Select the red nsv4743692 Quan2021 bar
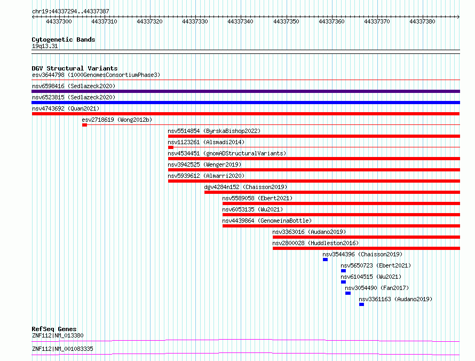Viewport: 475px width, 361px height. point(246,114)
